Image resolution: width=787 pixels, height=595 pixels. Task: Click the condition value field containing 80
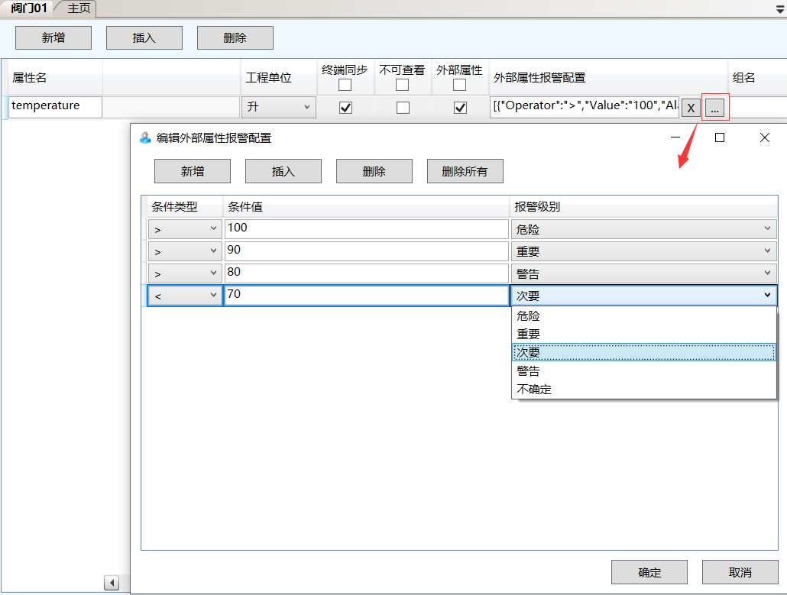pyautogui.click(x=366, y=273)
